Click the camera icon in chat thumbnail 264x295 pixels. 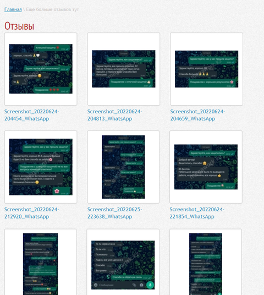[141, 285]
